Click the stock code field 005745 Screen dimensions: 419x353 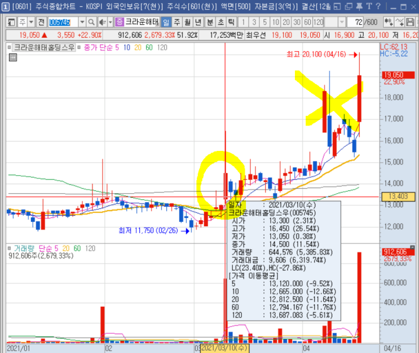point(63,22)
